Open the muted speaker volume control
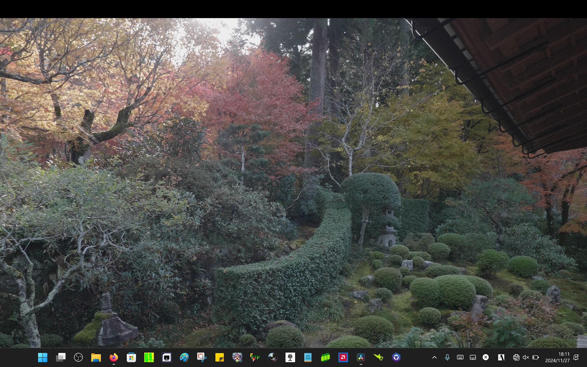The height and width of the screenshot is (367, 587). tap(526, 357)
